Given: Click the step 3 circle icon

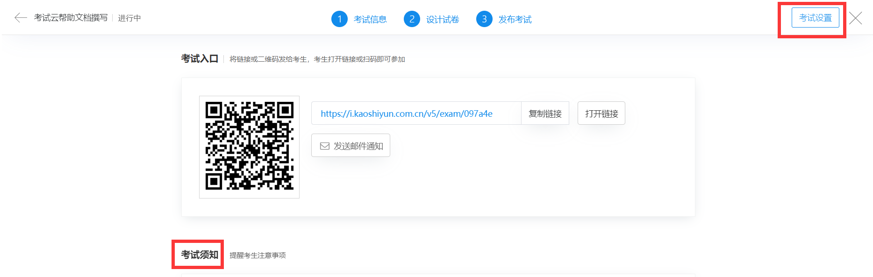Looking at the screenshot, I should [x=484, y=19].
